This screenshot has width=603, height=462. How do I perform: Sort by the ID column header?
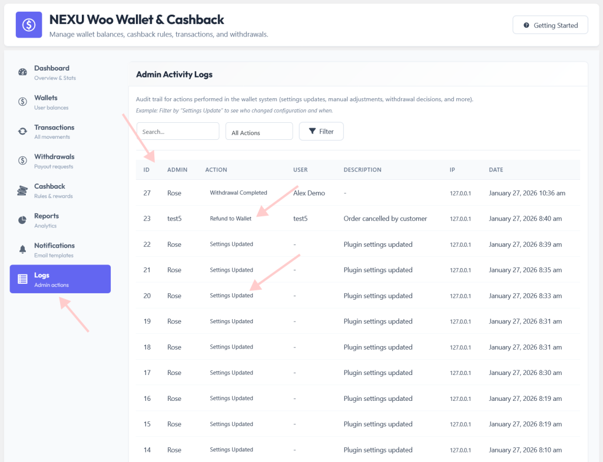[147, 170]
